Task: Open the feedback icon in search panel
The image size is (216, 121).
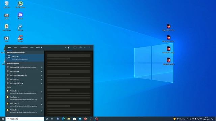Action: pyautogui.click(x=80, y=48)
